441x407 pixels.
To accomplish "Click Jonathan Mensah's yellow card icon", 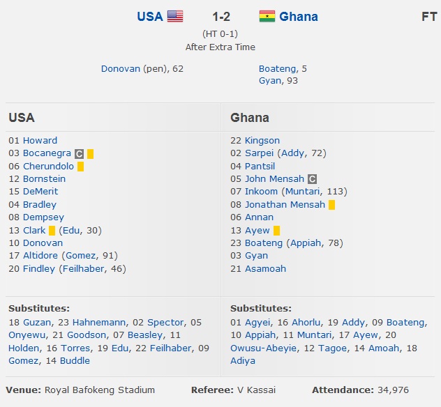I will 331,205.
